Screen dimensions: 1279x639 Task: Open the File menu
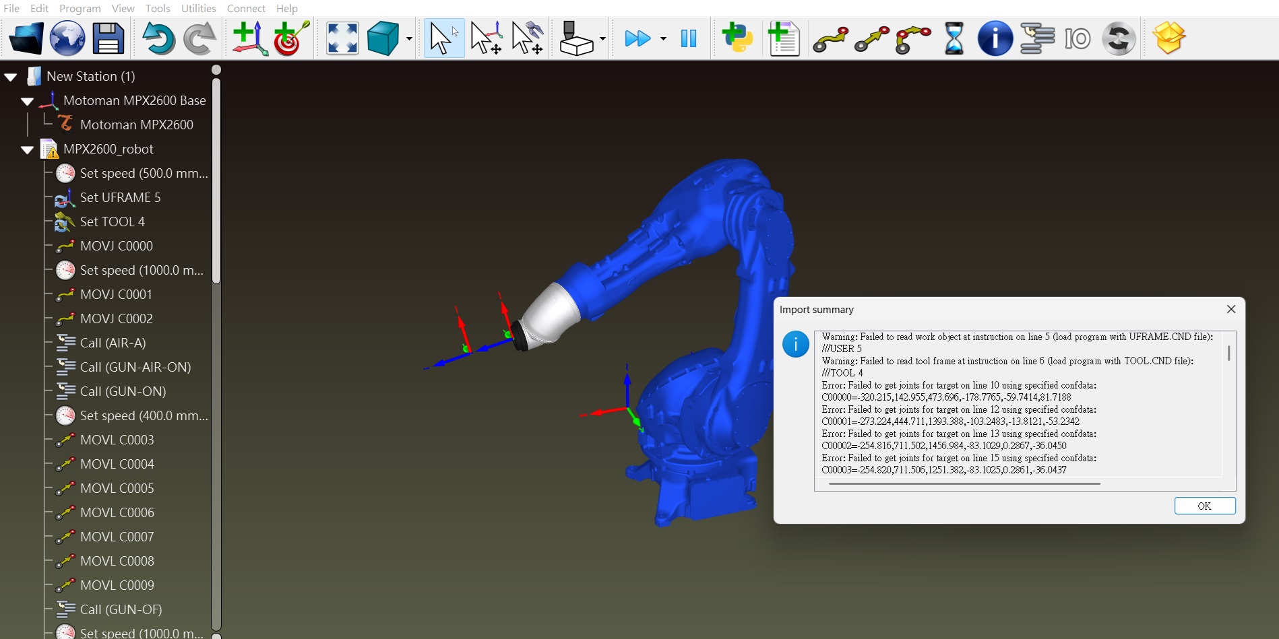(11, 8)
